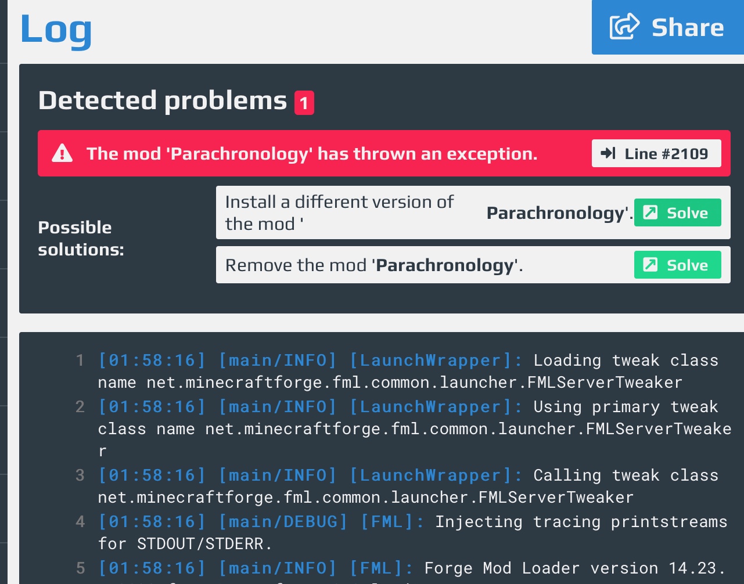The width and height of the screenshot is (744, 584).
Task: Click the 'Detected problems' heading
Action: 163,100
